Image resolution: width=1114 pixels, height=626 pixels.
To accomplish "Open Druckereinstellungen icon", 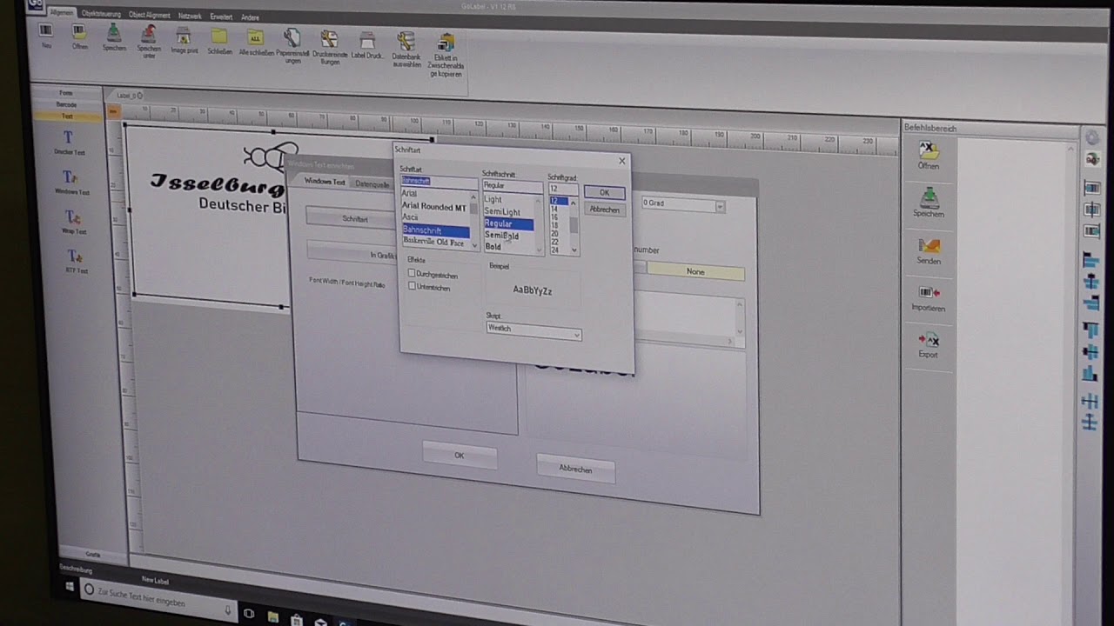I will pyautogui.click(x=329, y=39).
